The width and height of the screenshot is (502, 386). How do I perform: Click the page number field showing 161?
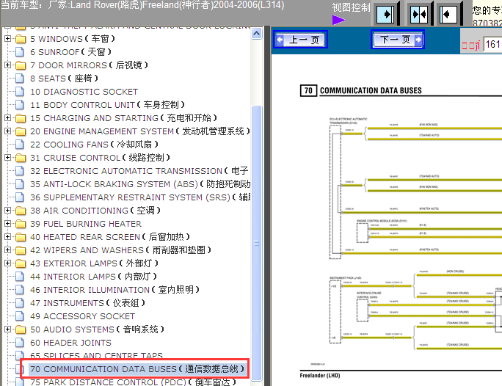click(x=492, y=44)
